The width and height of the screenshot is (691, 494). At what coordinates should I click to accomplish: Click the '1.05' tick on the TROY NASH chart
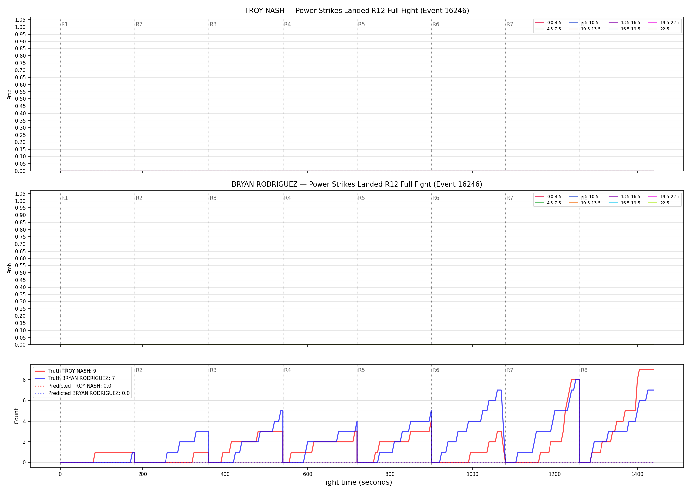[20, 20]
